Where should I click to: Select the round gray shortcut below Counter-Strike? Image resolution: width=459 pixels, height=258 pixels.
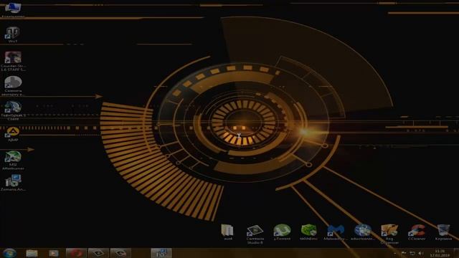pyautogui.click(x=13, y=86)
